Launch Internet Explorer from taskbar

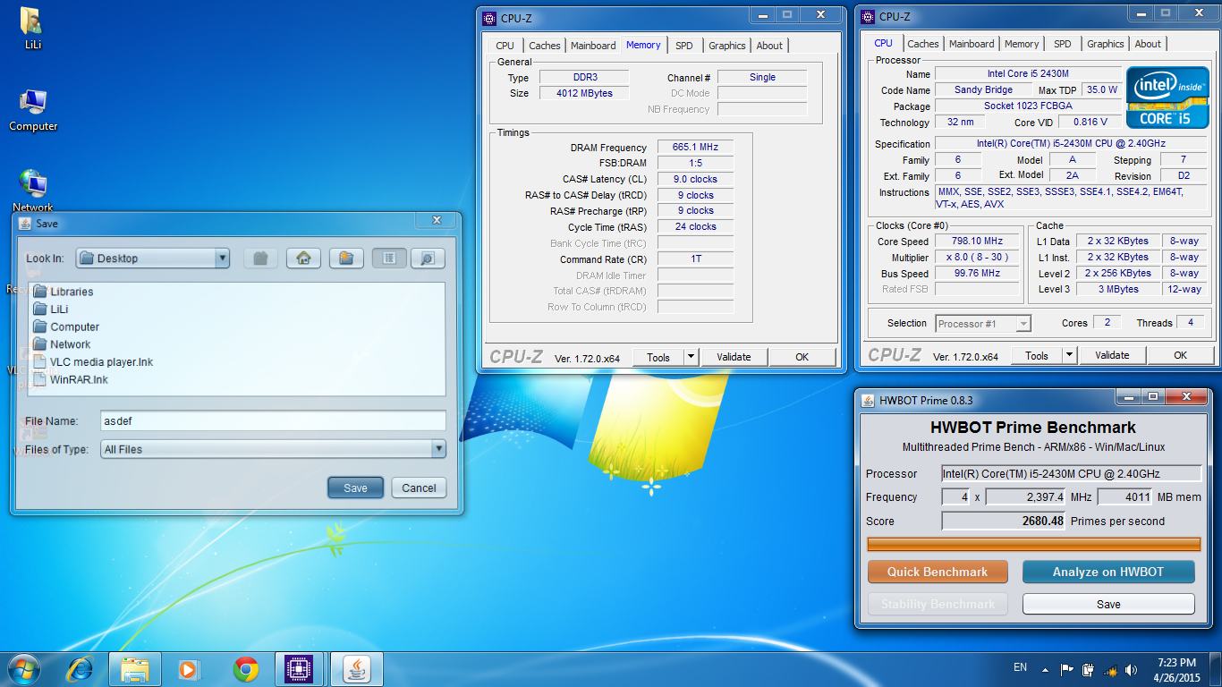pyautogui.click(x=81, y=669)
